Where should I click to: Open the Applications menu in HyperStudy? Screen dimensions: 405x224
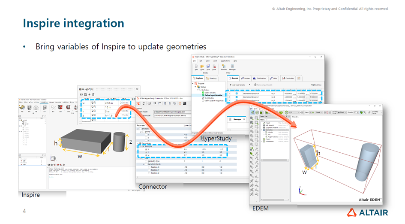225,61
